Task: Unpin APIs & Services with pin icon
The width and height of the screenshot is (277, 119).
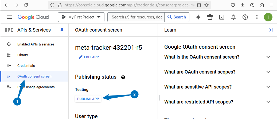Action: [62, 30]
